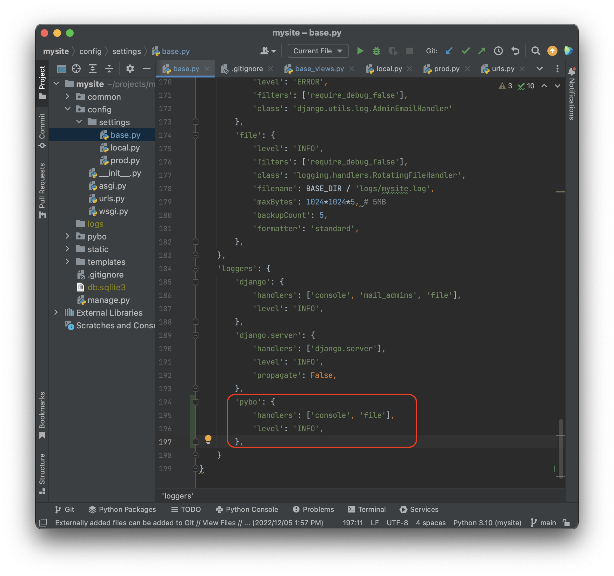The image size is (614, 576).
Task: Click the Python 3.10 (mysite) interpreter widget
Action: (487, 523)
